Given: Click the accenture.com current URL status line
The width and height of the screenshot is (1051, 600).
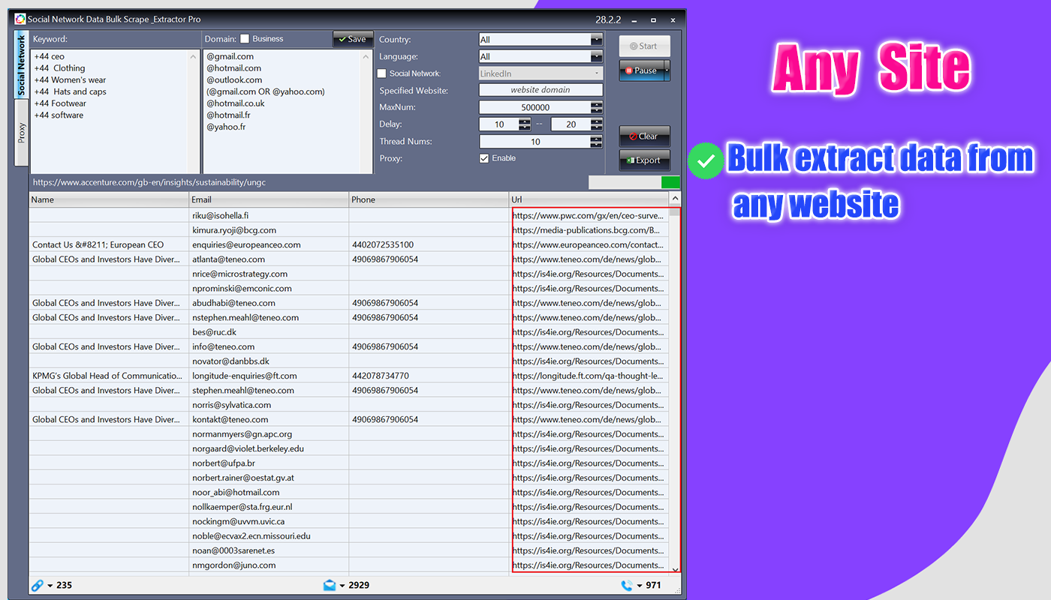Looking at the screenshot, I should pos(149,182).
